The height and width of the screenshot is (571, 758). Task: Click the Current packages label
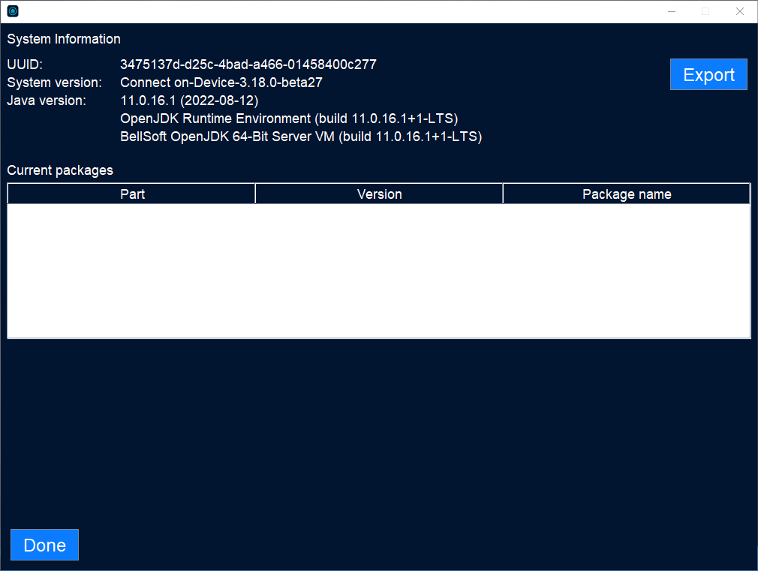click(60, 170)
